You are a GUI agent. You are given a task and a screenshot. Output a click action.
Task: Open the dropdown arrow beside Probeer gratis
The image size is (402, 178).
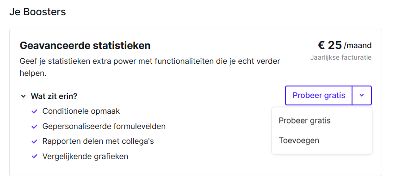pyautogui.click(x=362, y=95)
